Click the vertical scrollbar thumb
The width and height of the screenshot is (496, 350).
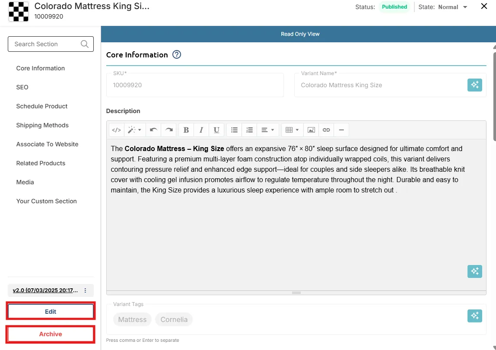494,96
